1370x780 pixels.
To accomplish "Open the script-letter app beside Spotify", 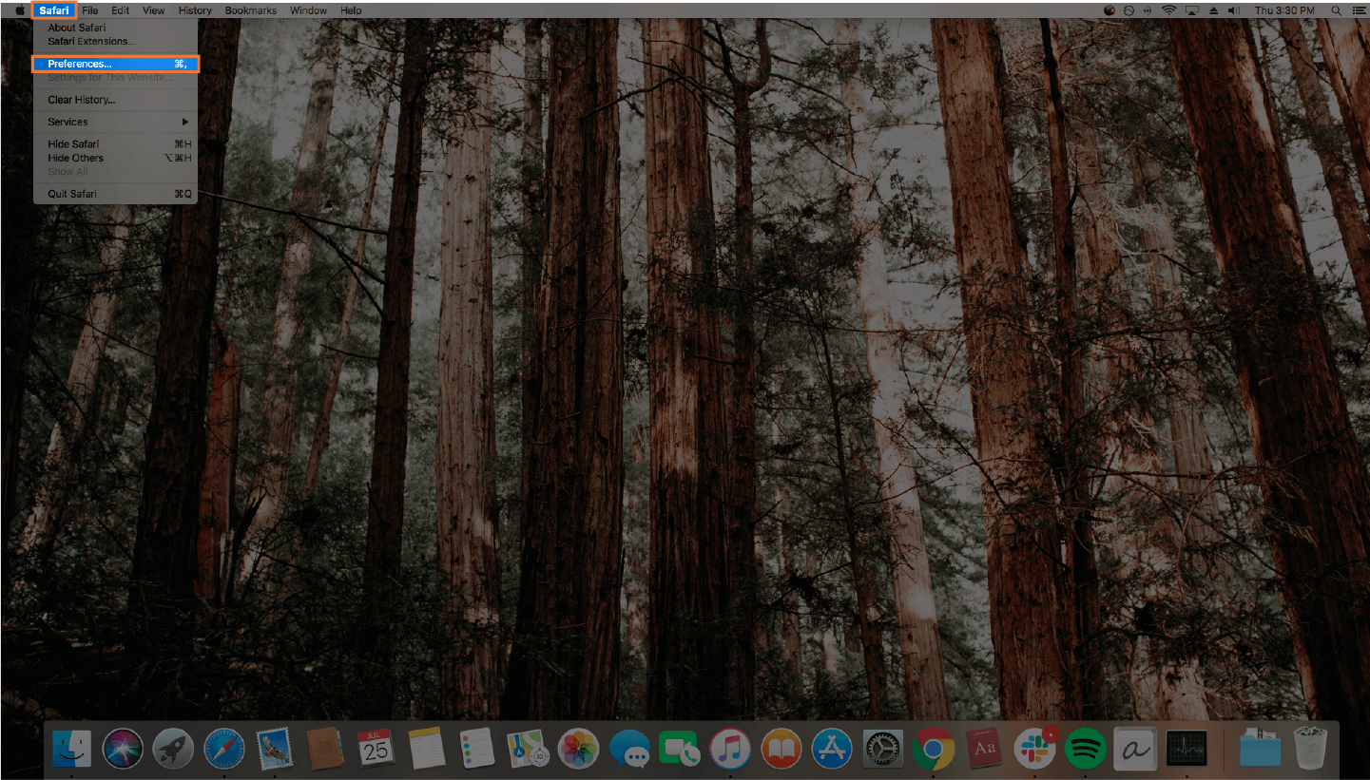I will click(1136, 750).
